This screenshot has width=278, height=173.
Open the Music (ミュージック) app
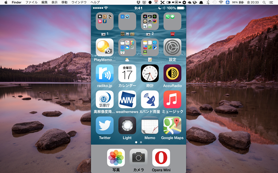[172, 99]
